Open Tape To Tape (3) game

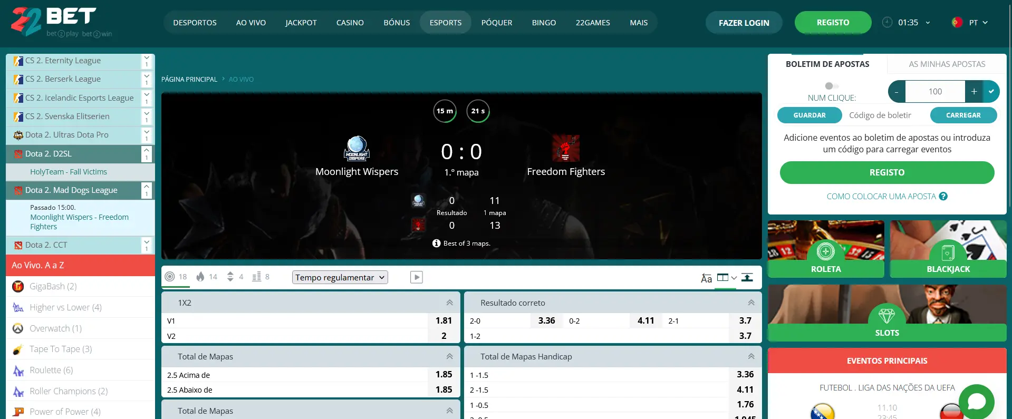[x=80, y=349]
